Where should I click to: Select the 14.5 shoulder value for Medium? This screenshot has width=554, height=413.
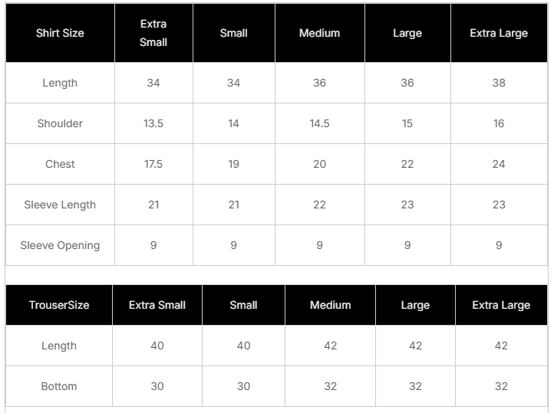click(319, 123)
